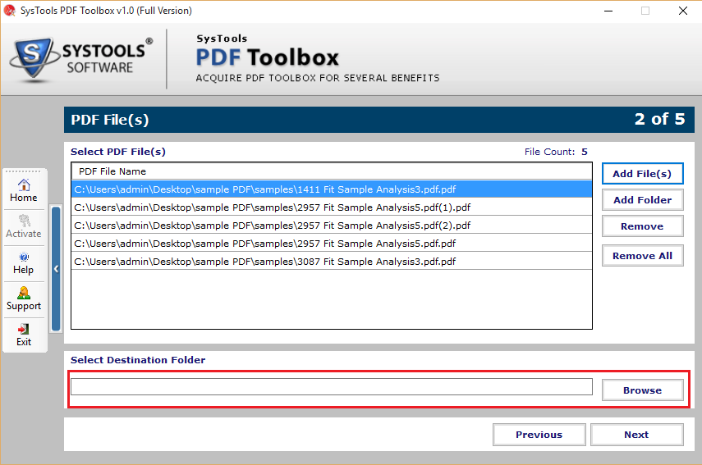Select 2957 Fit Sample Analysis5.pdf.pdf row
702x465 pixels.
(x=332, y=244)
